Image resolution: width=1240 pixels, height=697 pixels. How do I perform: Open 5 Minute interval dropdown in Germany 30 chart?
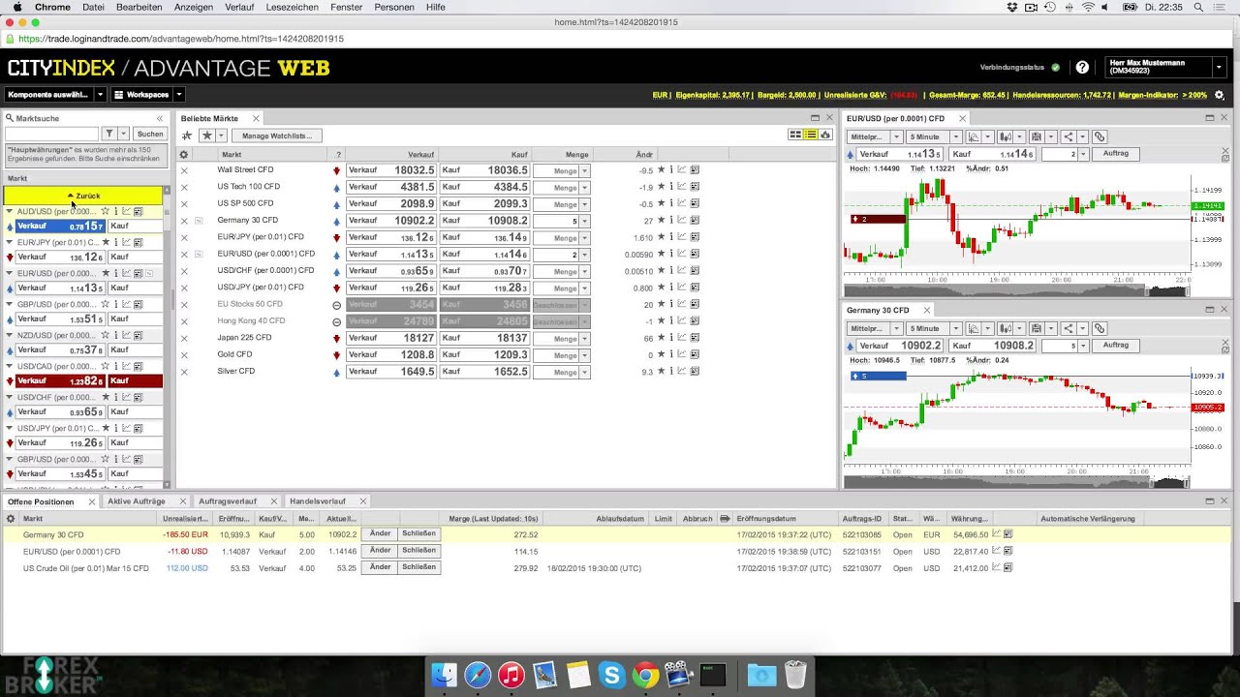(933, 328)
